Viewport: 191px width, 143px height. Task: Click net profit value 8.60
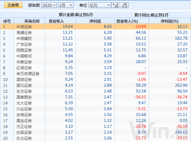(108, 26)
